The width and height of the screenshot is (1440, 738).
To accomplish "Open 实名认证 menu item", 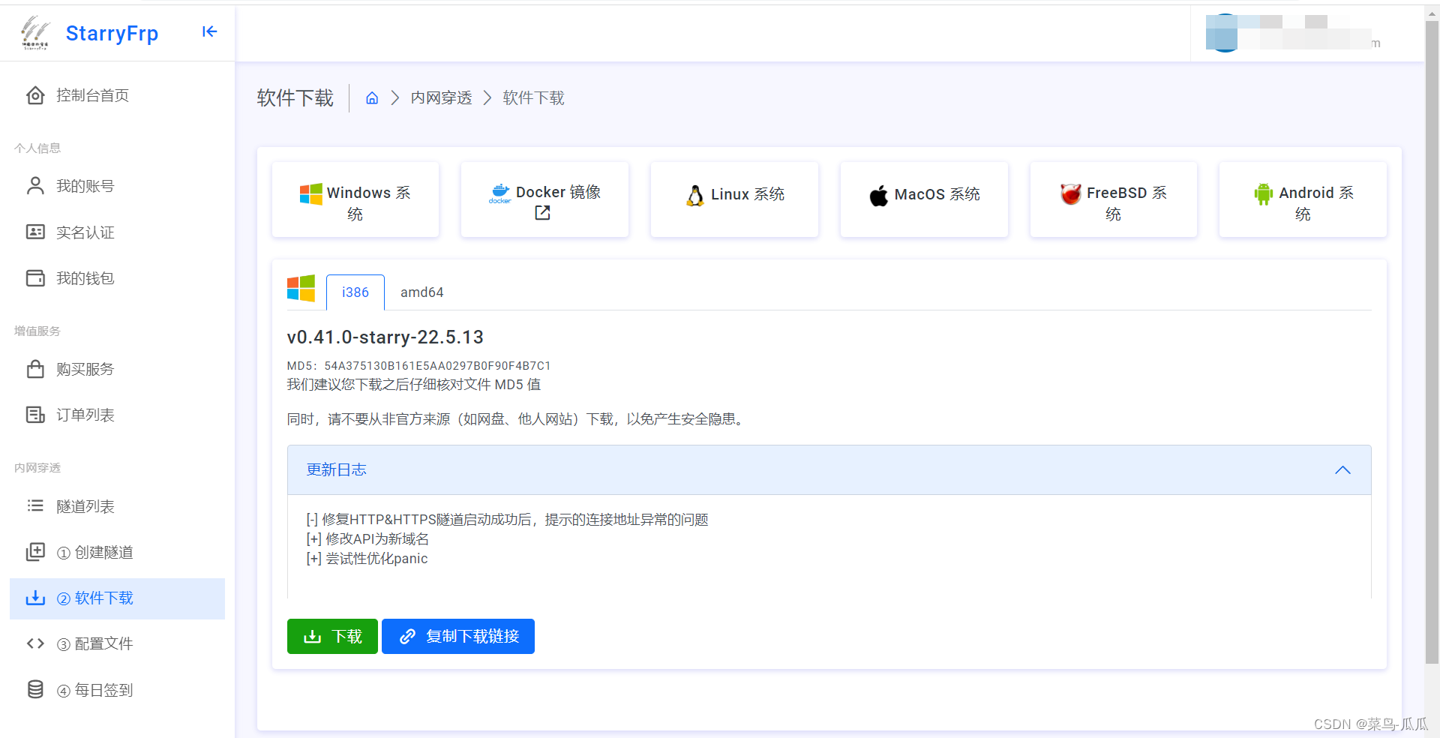I will pyautogui.click(x=117, y=232).
